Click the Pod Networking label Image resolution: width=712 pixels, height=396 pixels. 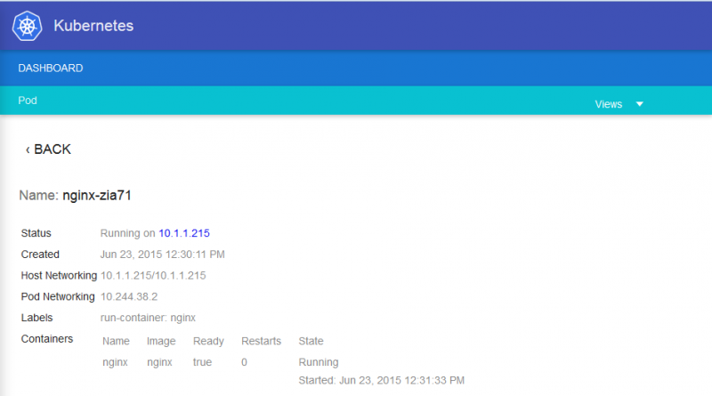[58, 296]
